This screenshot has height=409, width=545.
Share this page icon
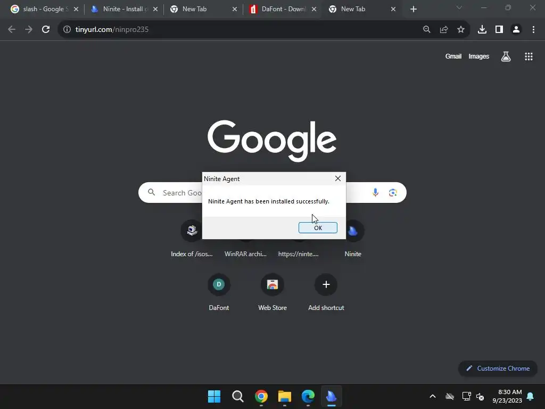[444, 30]
